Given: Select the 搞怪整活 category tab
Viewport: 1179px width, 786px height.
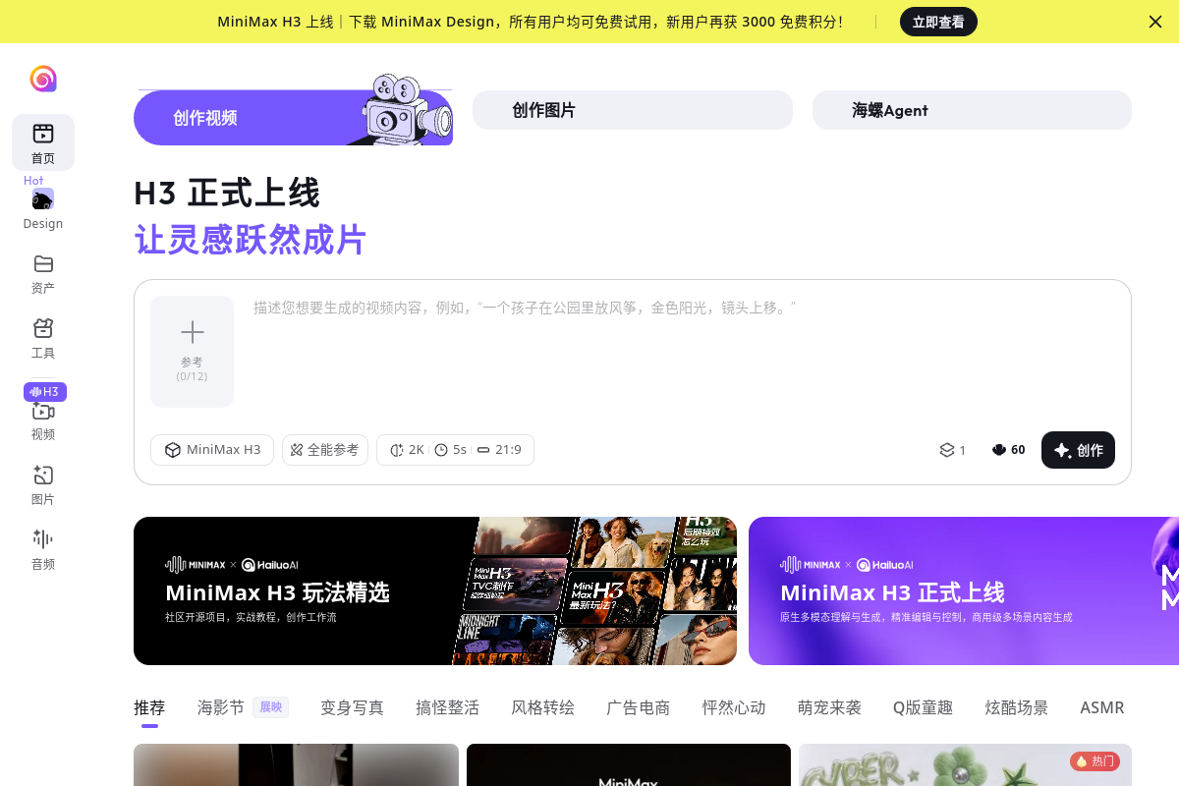Looking at the screenshot, I should click(447, 707).
